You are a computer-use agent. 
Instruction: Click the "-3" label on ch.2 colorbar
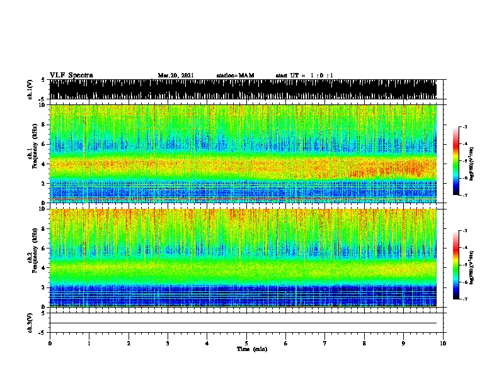pyautogui.click(x=464, y=231)
